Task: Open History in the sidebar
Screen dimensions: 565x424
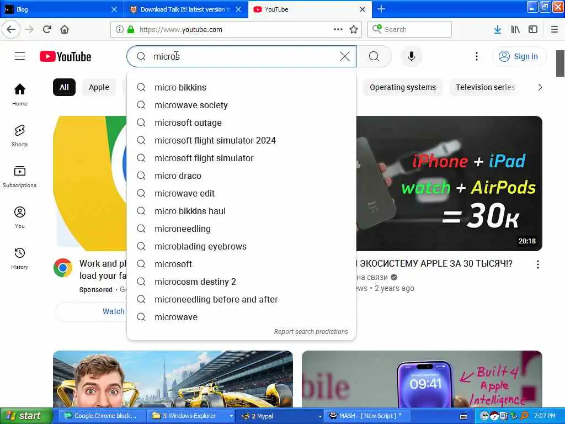Action: pos(20,258)
